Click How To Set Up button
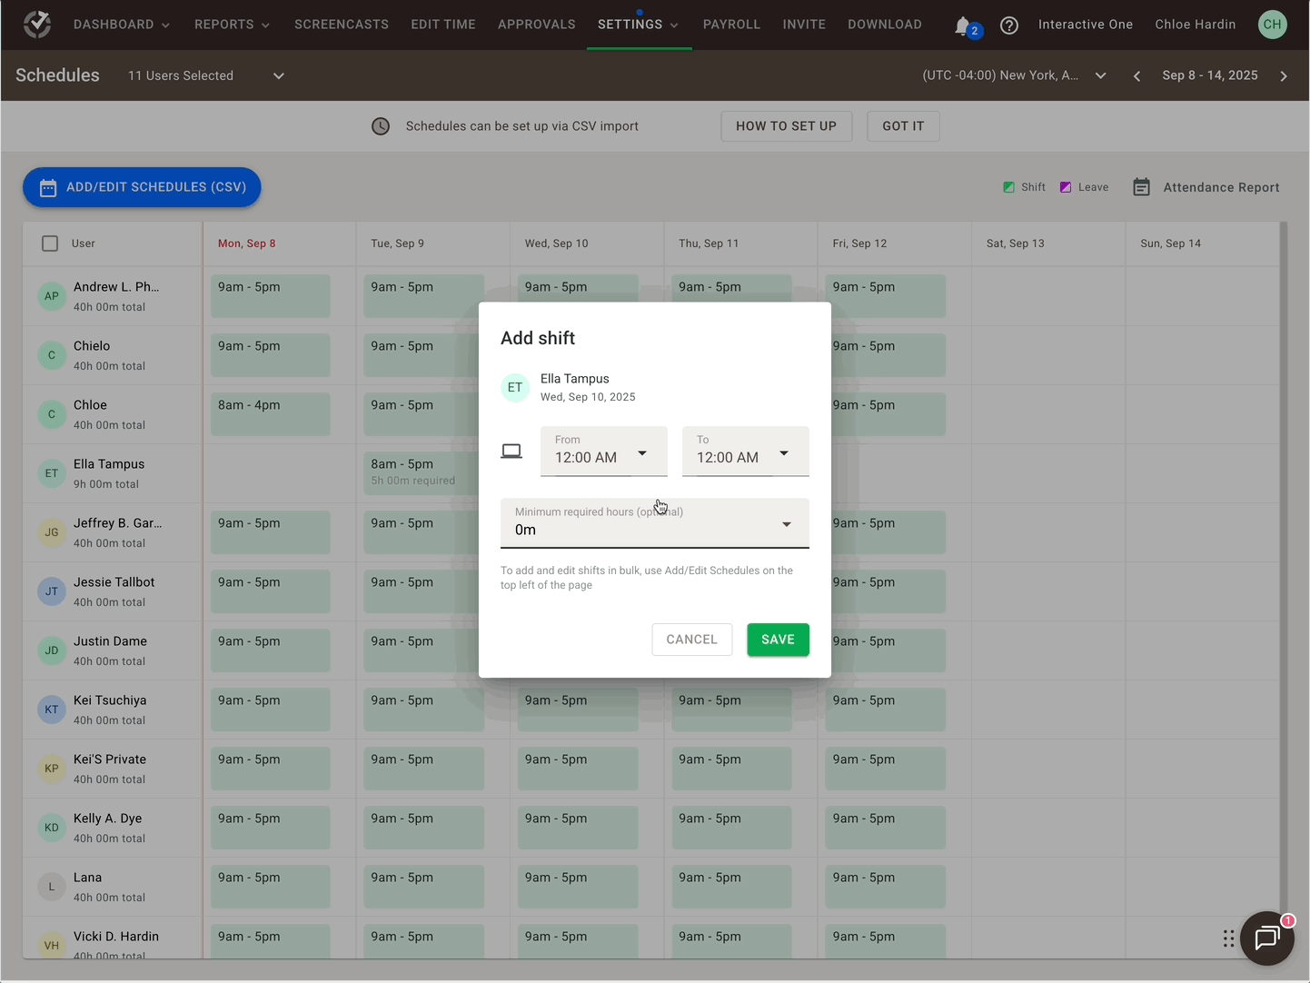This screenshot has width=1310, height=983. 787,126
